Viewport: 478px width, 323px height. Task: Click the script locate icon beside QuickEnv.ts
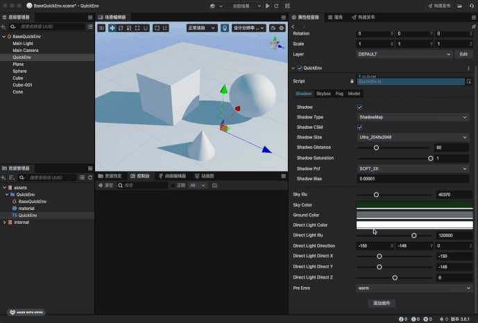(x=469, y=81)
